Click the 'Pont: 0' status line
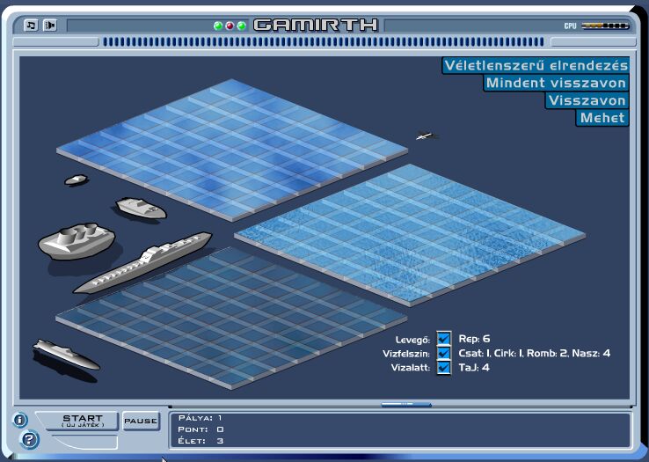This screenshot has width=649, height=462. (201, 429)
